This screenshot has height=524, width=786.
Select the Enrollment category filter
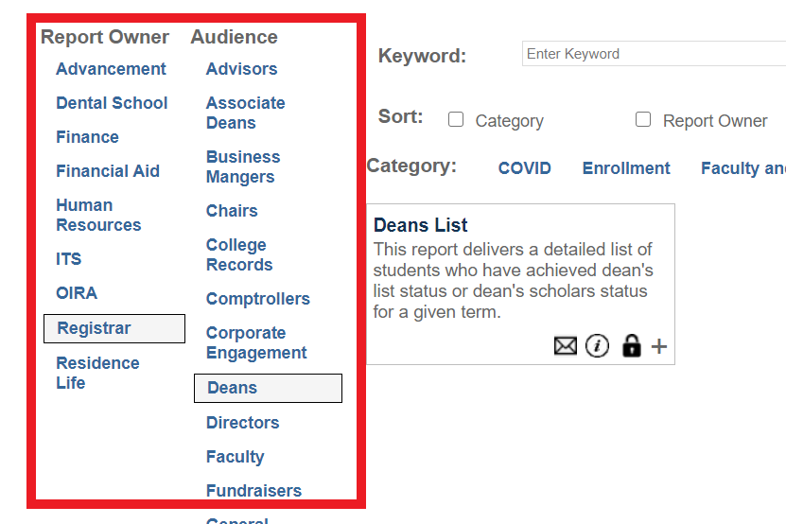point(626,168)
